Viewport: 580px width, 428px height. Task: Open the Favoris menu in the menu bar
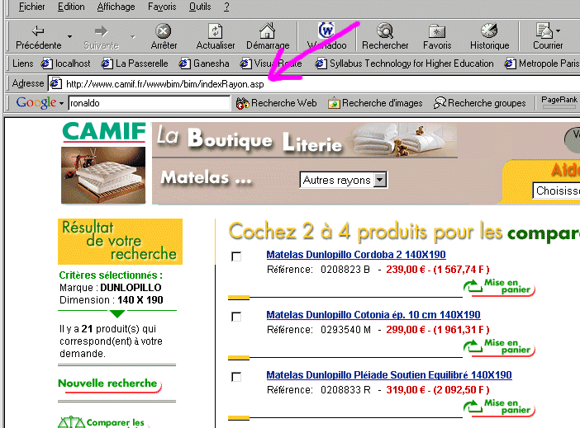pyautogui.click(x=162, y=7)
